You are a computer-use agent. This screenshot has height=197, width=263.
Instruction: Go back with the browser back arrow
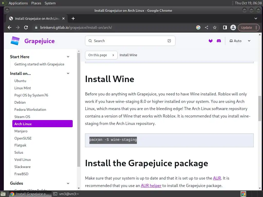tap(10, 27)
